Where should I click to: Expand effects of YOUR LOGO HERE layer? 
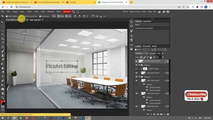(x=168, y=61)
